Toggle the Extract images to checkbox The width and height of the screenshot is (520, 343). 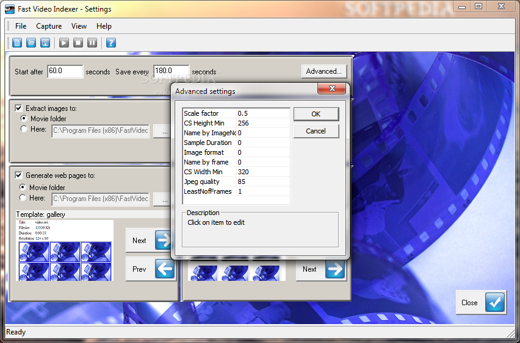pyautogui.click(x=18, y=108)
